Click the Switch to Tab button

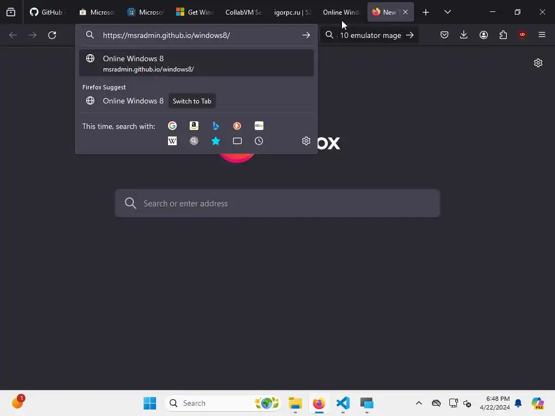pyautogui.click(x=192, y=101)
